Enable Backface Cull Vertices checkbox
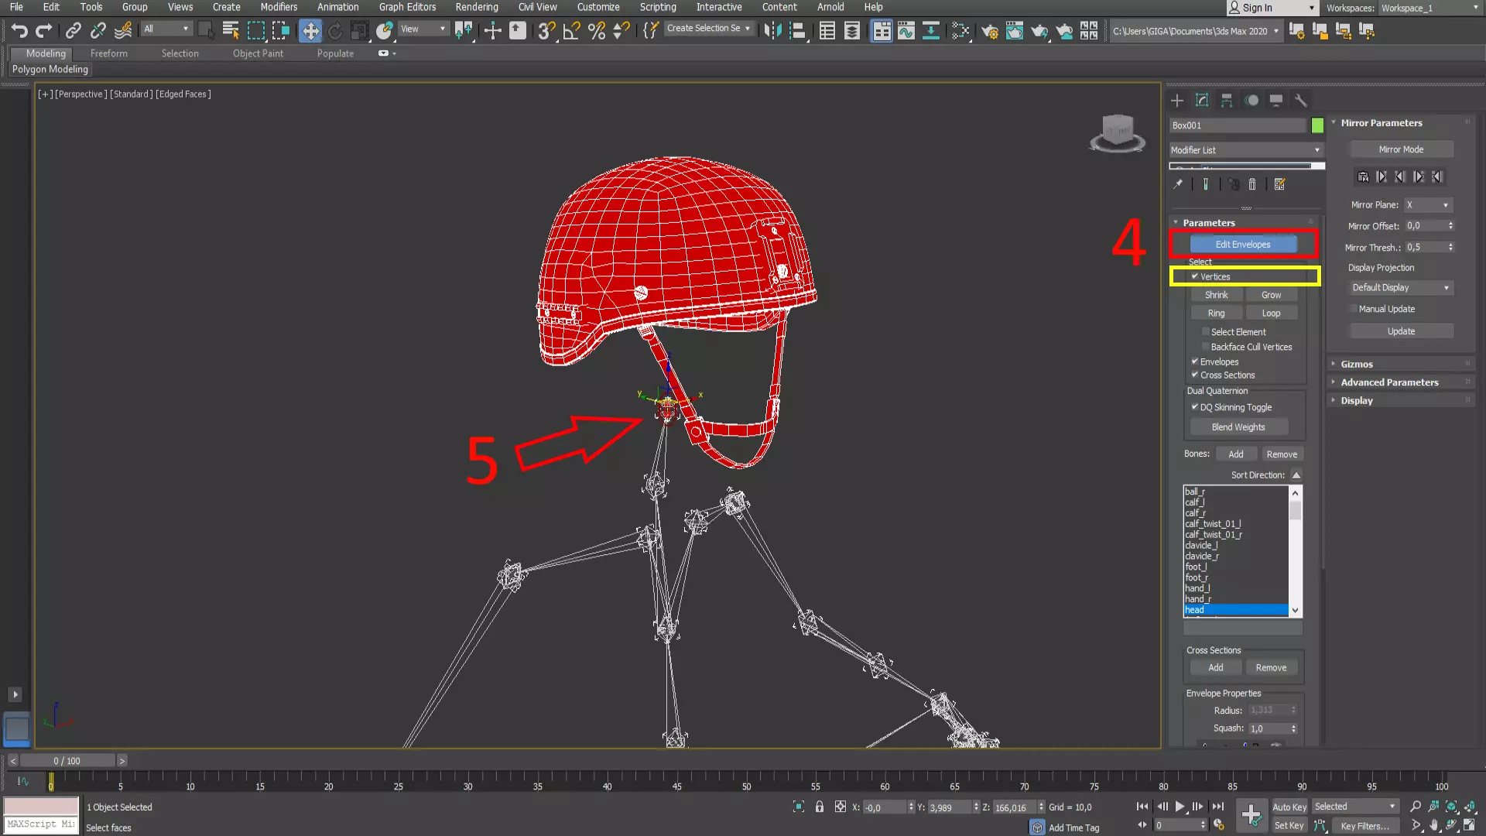This screenshot has width=1486, height=836. [x=1206, y=347]
